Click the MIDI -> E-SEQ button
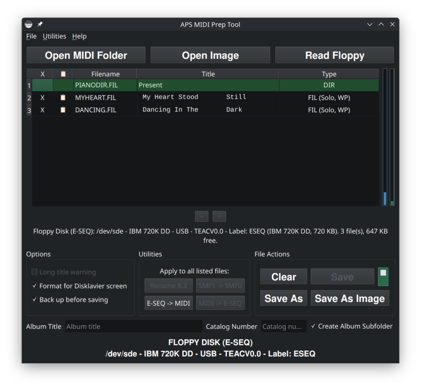Screen dimensions: 421x389 click(220, 303)
